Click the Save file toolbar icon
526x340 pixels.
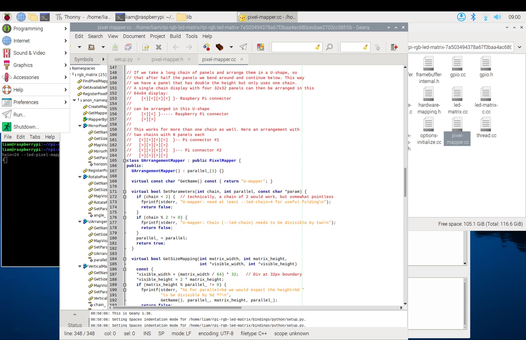(115, 47)
